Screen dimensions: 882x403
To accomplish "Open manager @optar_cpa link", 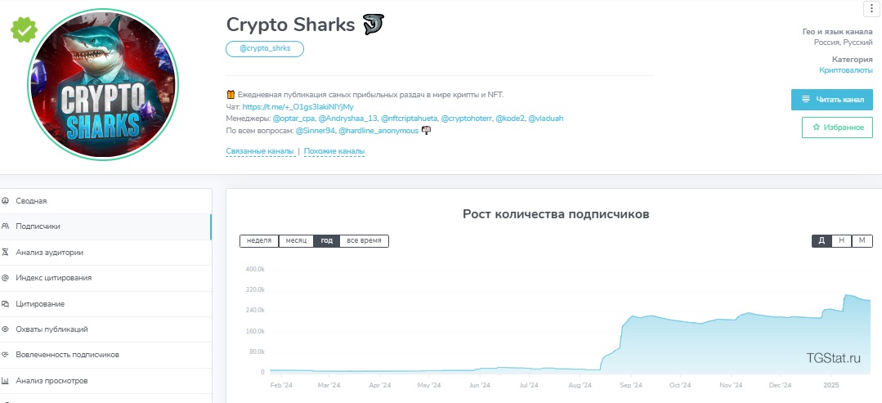I will coord(293,119).
